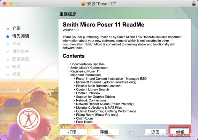Screen dimensions: 198x140
Task: Click 'Smith Micro's Commitment' list entry
Action: [89, 68]
